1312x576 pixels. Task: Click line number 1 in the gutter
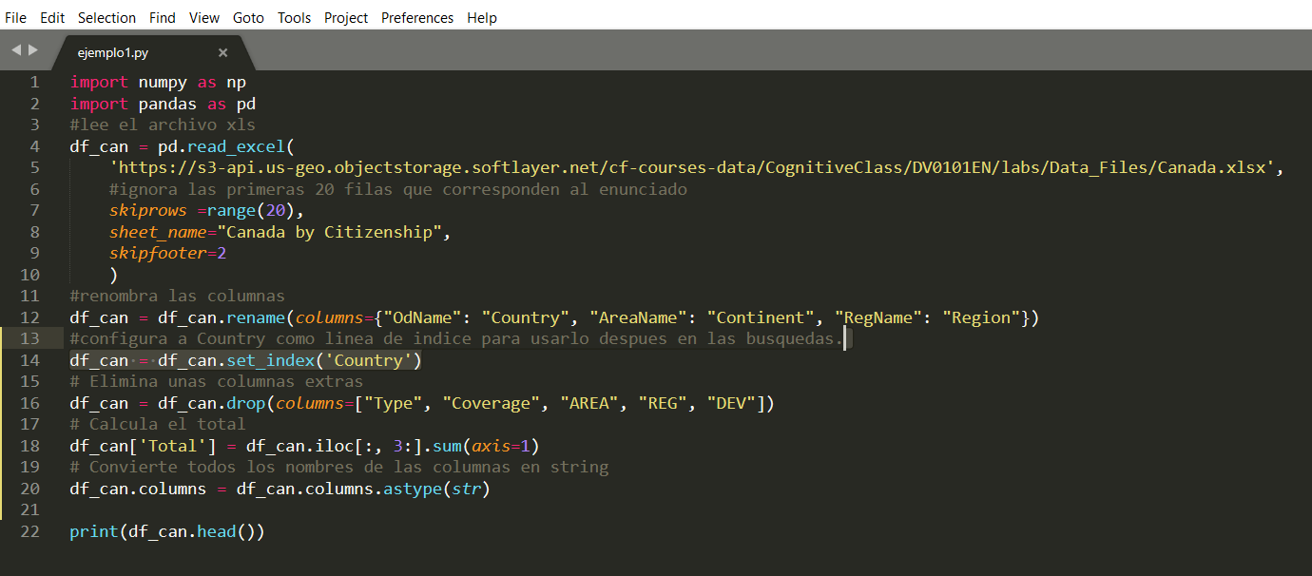coord(34,82)
